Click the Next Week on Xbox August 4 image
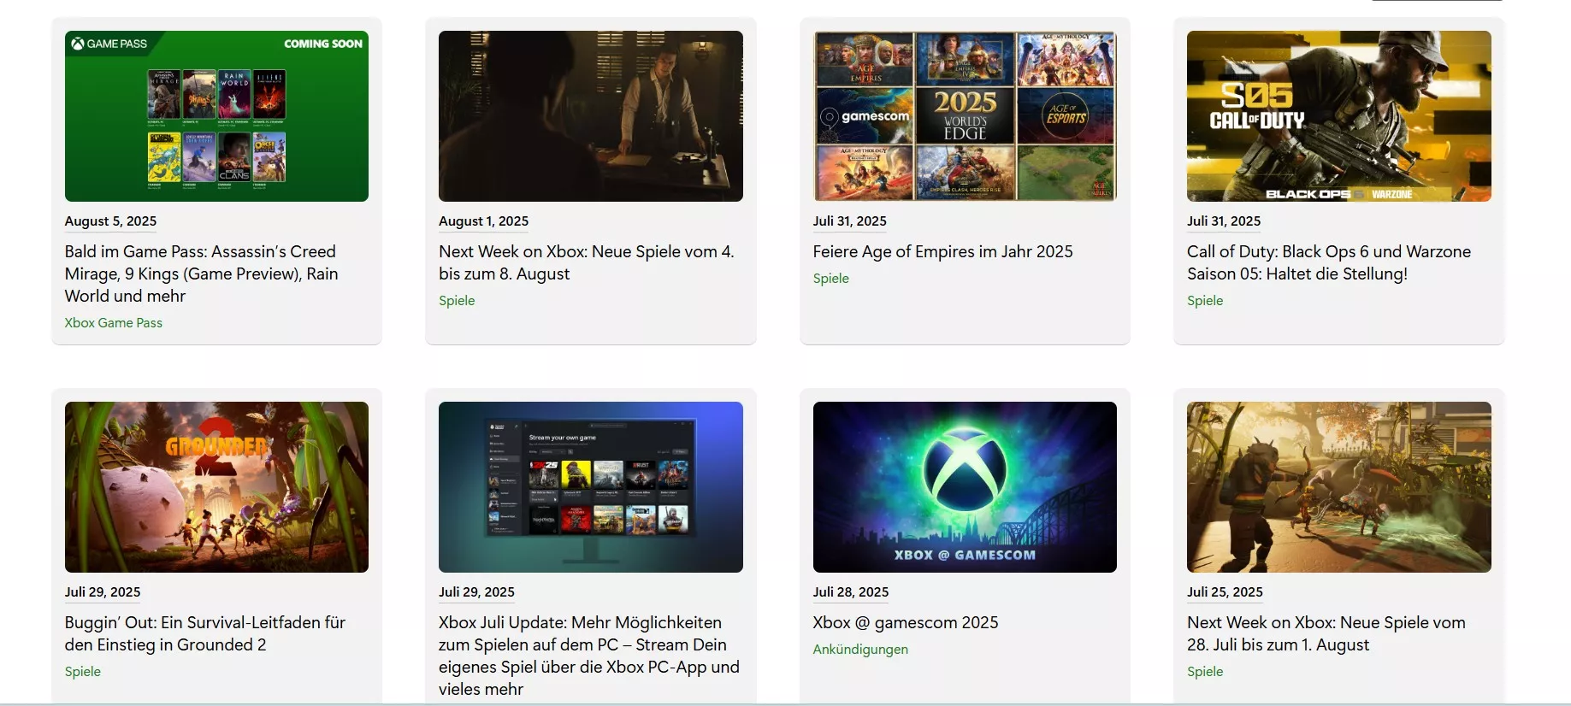The image size is (1571, 706). pos(590,116)
